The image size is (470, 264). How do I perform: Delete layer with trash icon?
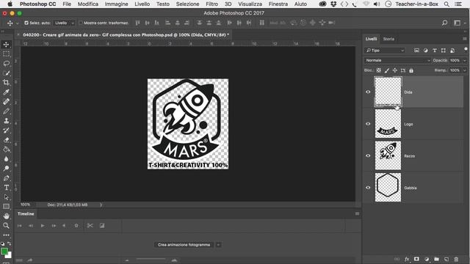[456, 259]
